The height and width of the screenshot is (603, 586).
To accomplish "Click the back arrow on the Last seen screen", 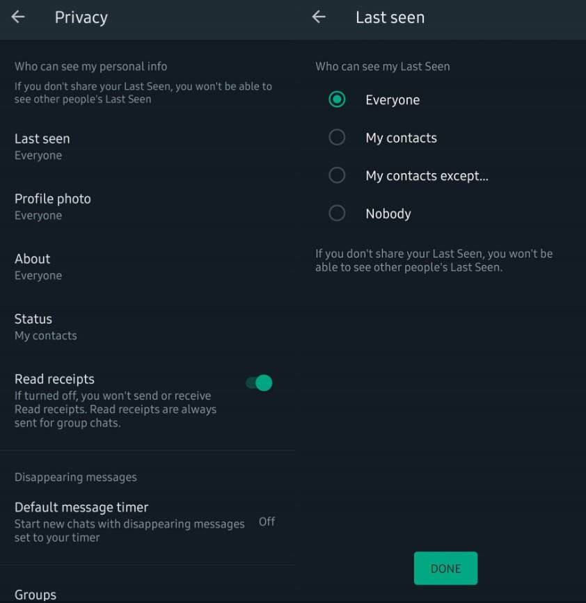I will 319,17.
